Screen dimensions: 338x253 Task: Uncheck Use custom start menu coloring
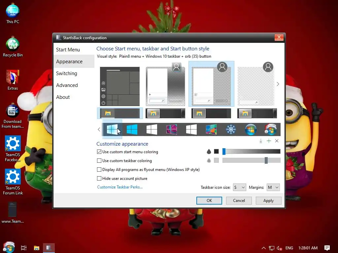click(x=99, y=152)
